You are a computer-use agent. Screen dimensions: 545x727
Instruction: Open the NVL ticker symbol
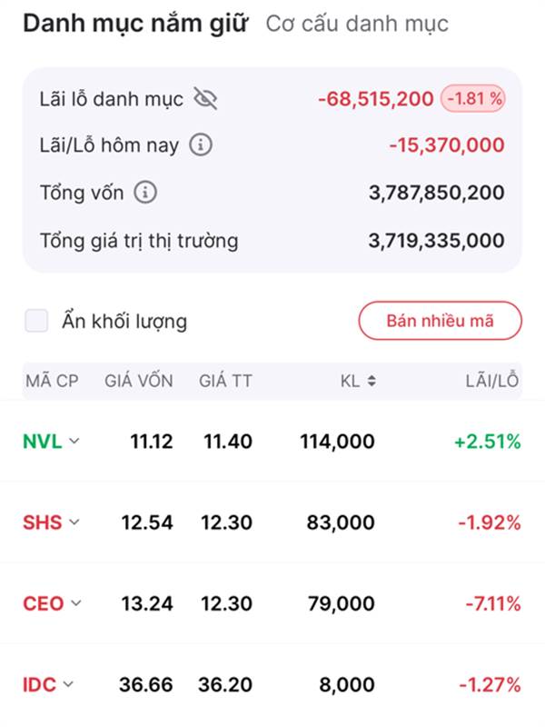pos(42,442)
